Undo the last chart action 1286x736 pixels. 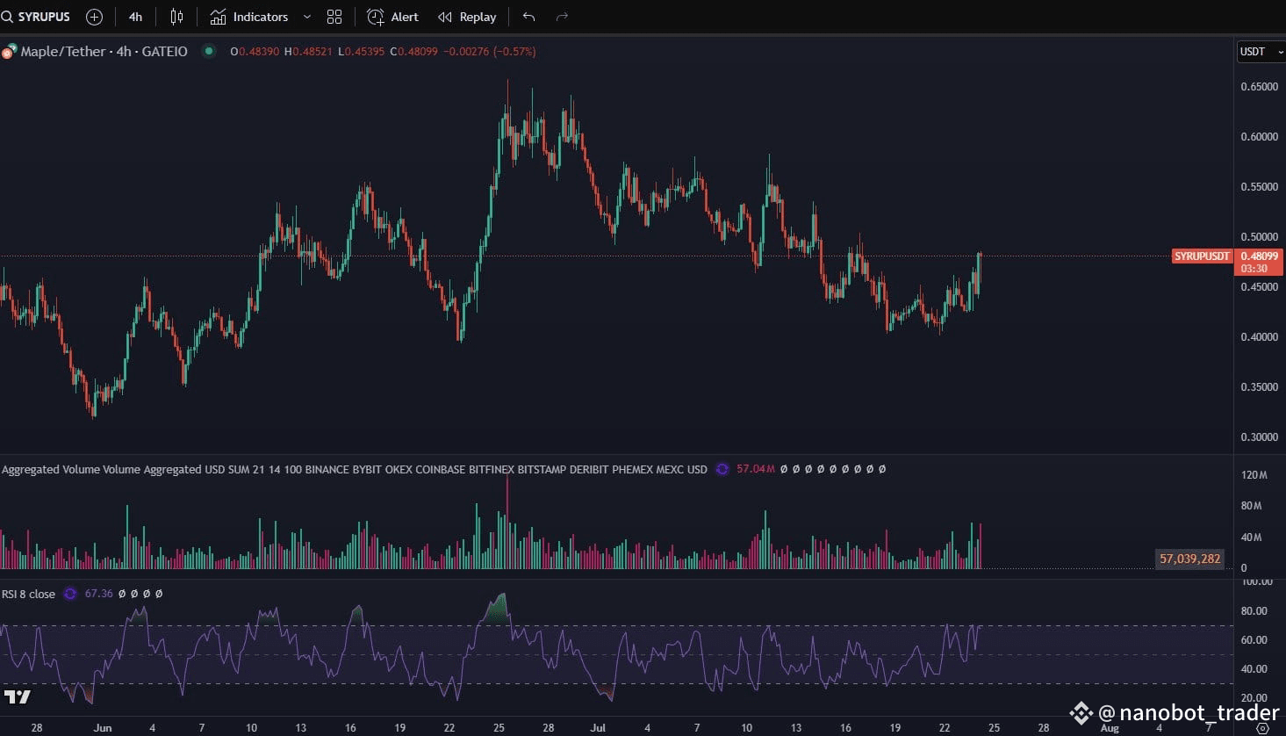pyautogui.click(x=528, y=17)
